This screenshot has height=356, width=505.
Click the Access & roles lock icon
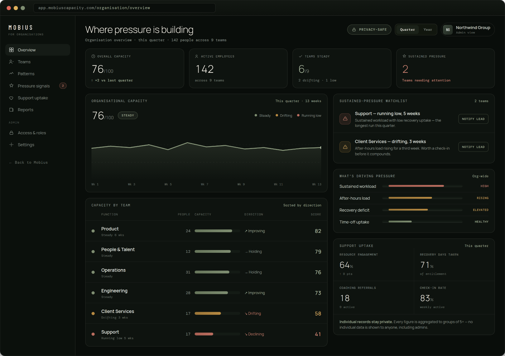11,133
